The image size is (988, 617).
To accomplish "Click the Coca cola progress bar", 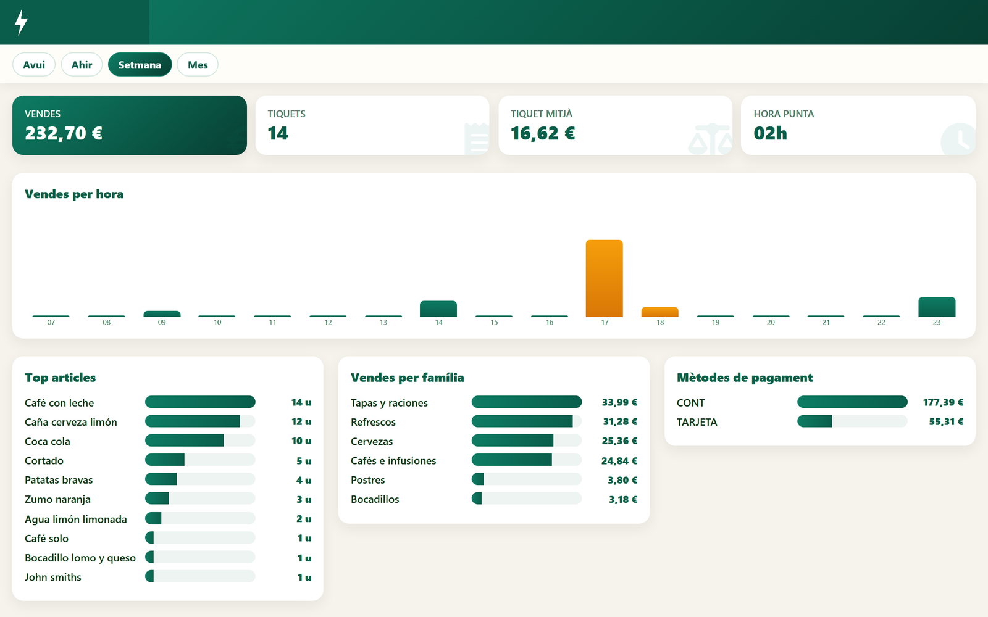I will pos(200,441).
